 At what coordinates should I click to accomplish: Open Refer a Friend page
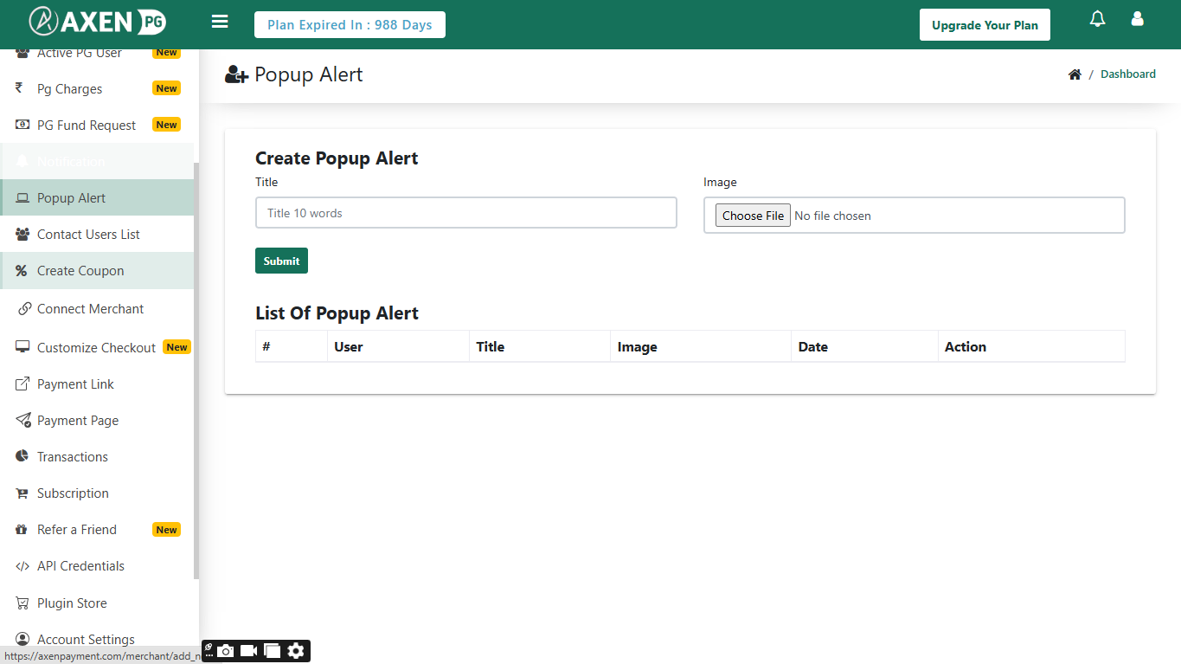pos(97,529)
